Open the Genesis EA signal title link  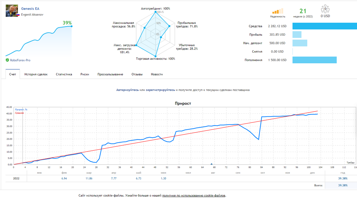click(x=30, y=9)
